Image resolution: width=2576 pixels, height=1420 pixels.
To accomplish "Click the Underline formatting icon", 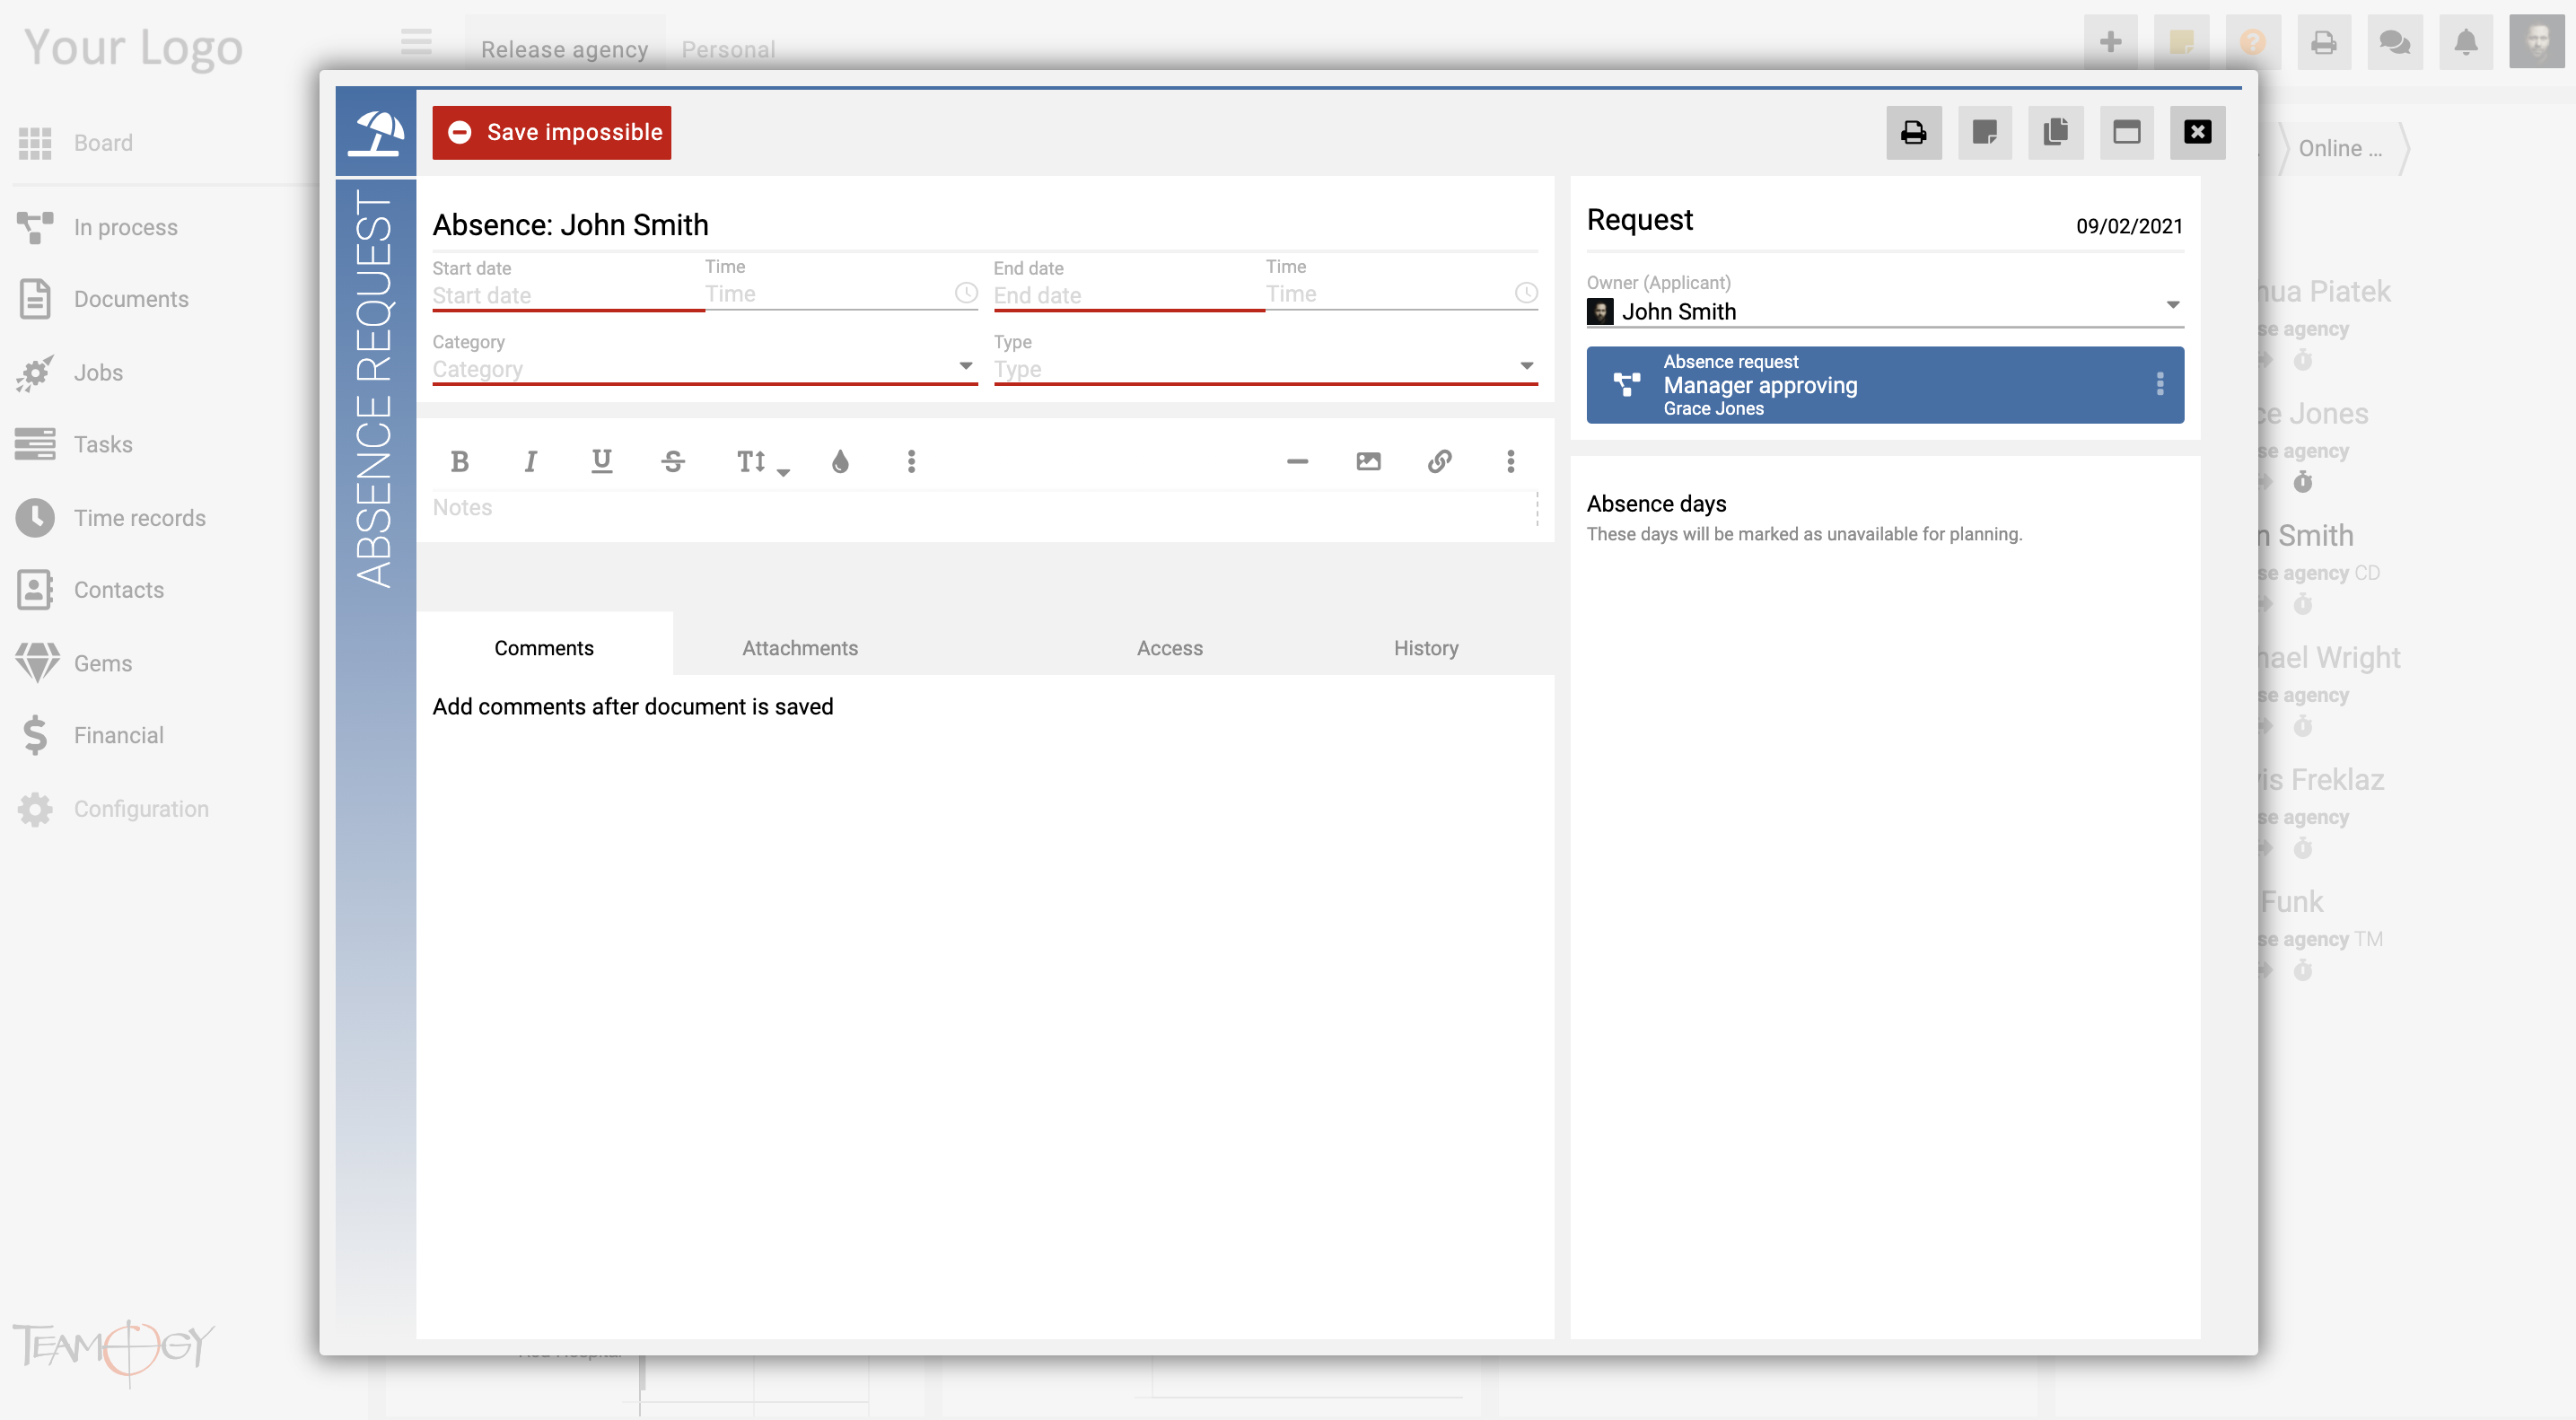I will (x=600, y=460).
